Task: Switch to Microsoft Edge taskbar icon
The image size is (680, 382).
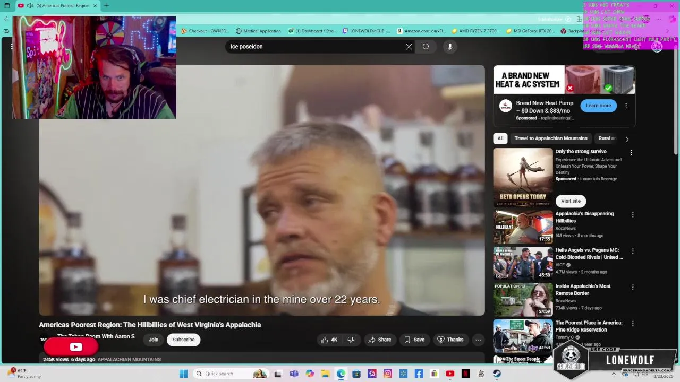Action: [341, 374]
